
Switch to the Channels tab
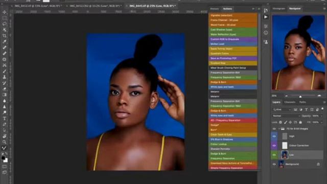pyautogui.click(x=290, y=102)
